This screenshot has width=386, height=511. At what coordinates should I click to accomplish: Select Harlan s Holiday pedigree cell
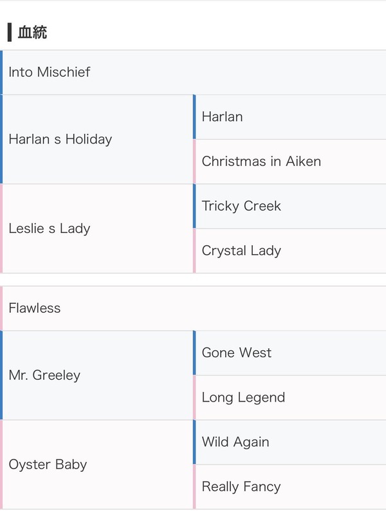[96, 140]
